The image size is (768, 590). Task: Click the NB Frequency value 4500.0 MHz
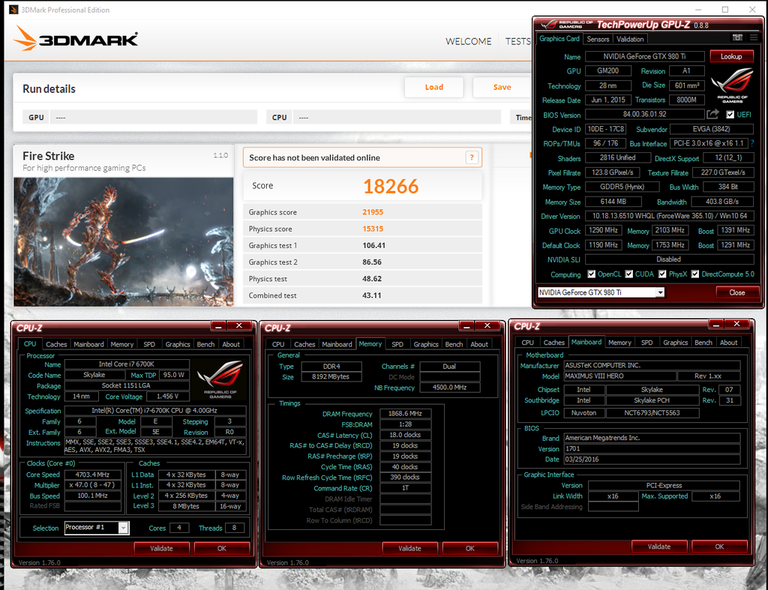coord(449,388)
